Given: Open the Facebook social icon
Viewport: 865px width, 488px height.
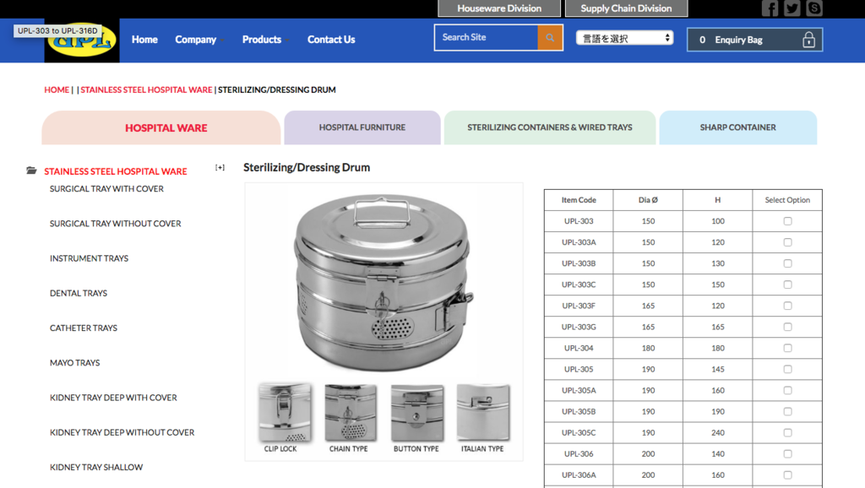Looking at the screenshot, I should (x=770, y=8).
